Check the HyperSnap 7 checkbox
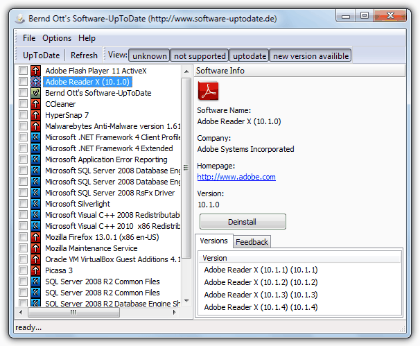The width and height of the screenshot is (420, 346). 23,115
